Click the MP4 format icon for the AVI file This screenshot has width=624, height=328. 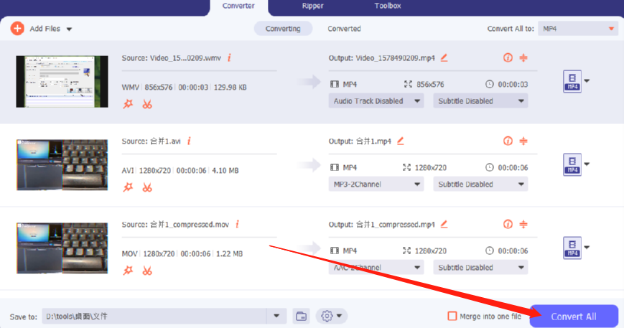pos(572,164)
